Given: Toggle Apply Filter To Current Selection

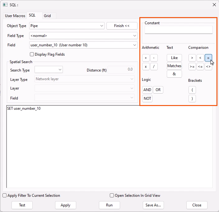Looking at the screenshot, I should (x=4, y=196).
